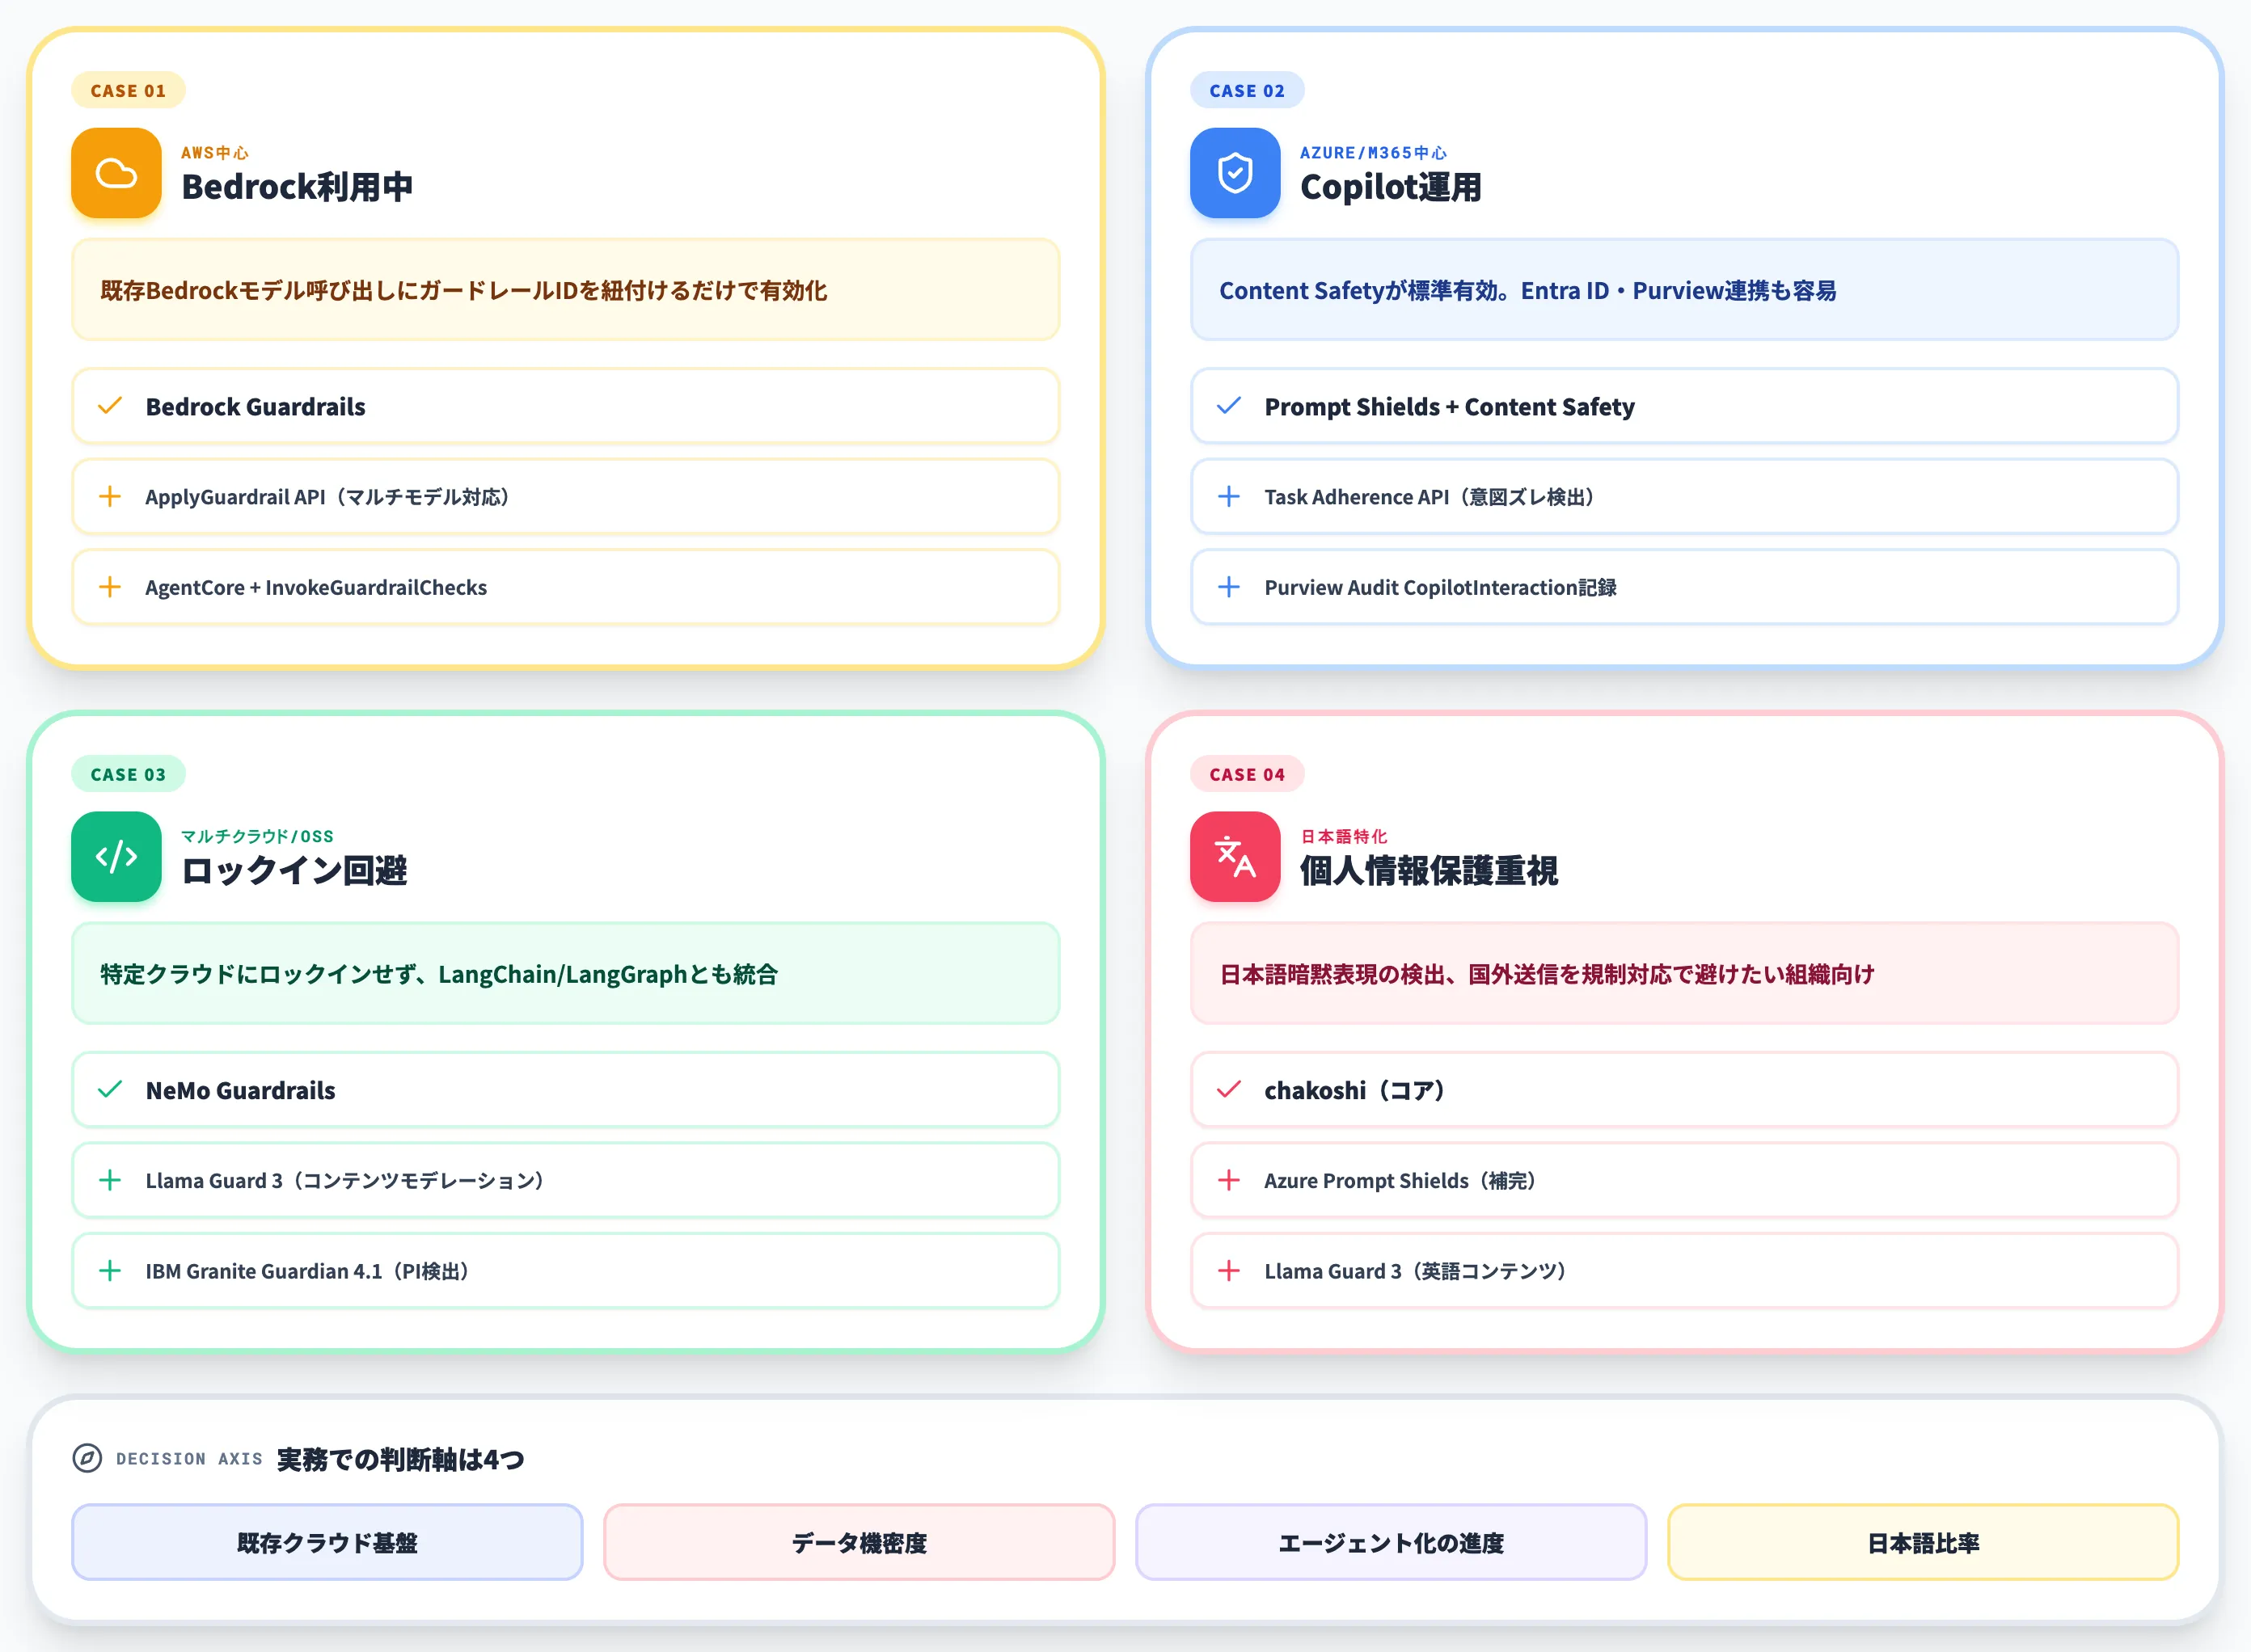Click the plus icon beside Task Adherence API

pos(1228,496)
